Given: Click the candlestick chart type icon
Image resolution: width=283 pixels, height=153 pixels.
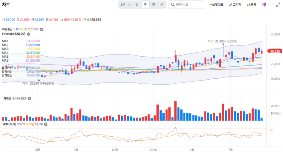Looking at the screenshot, I should (x=264, y=5).
